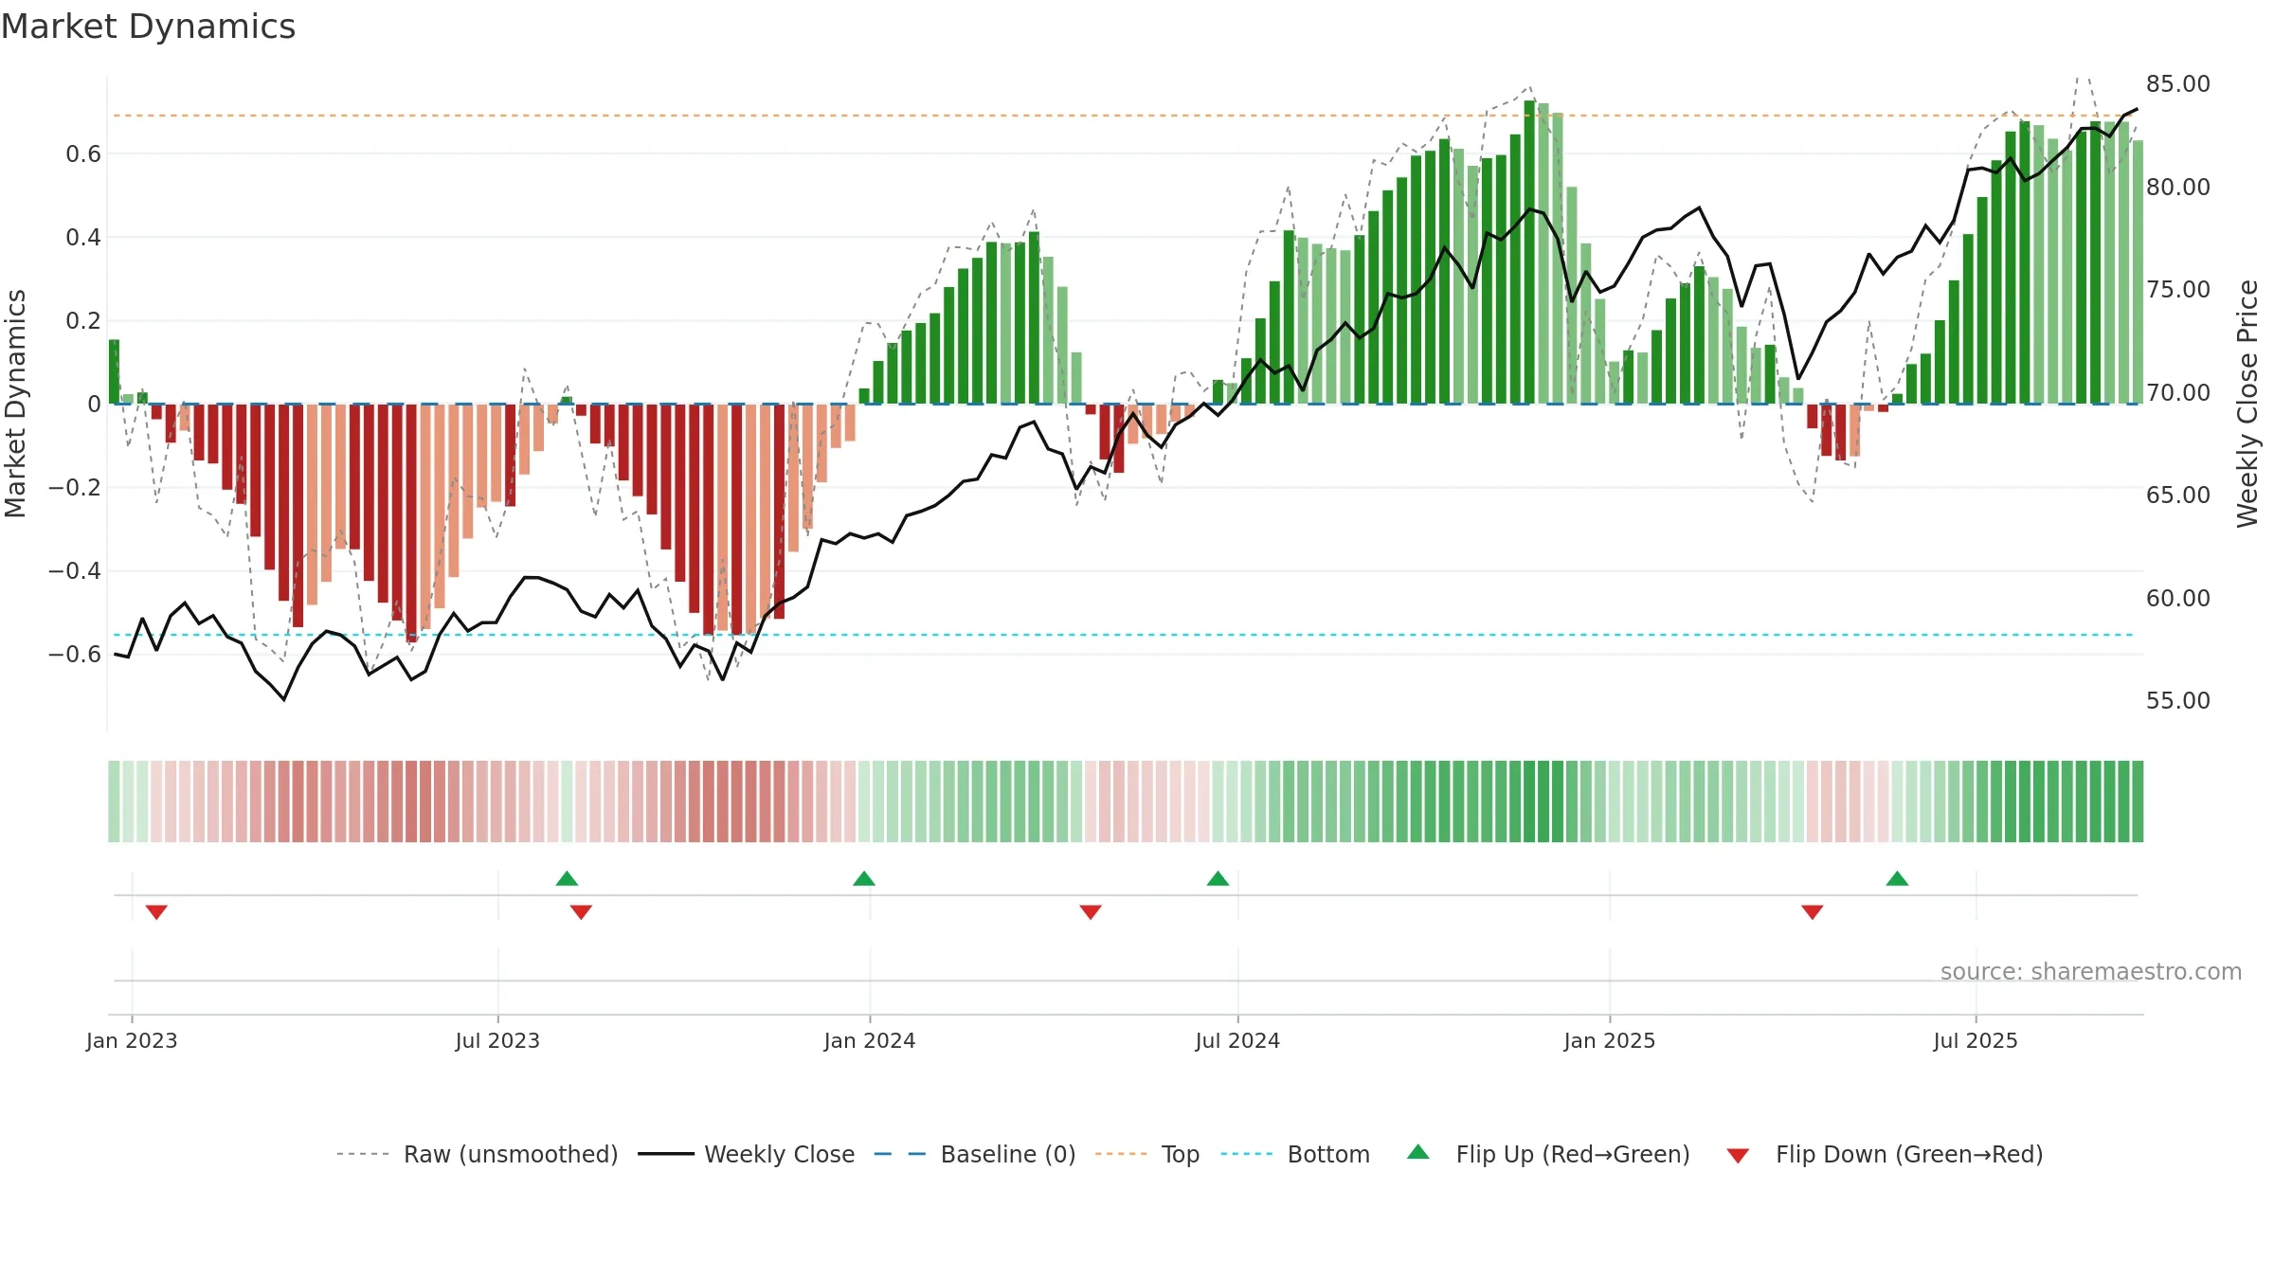Click the 65.00 price axis label
Image resolution: width=2274 pixels, height=1279 pixels.
pos(2178,495)
